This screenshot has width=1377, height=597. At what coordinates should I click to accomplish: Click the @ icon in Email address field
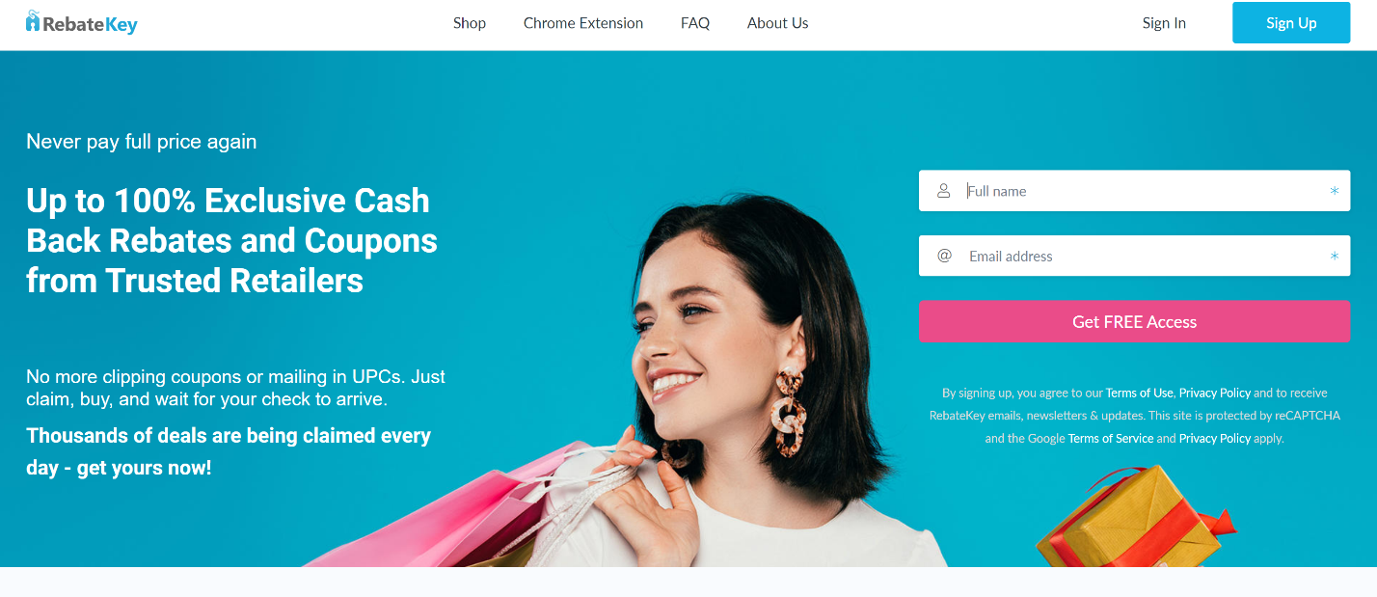coord(945,256)
